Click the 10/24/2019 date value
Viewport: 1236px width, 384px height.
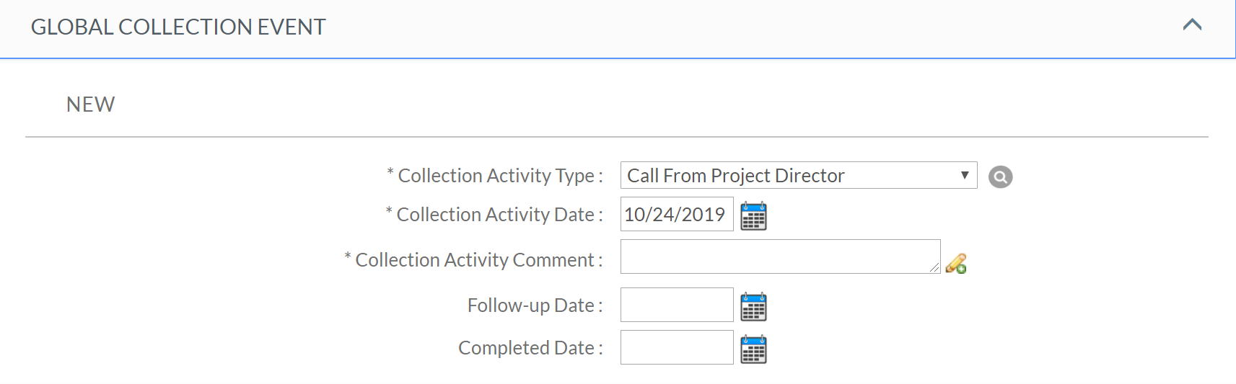coord(674,215)
